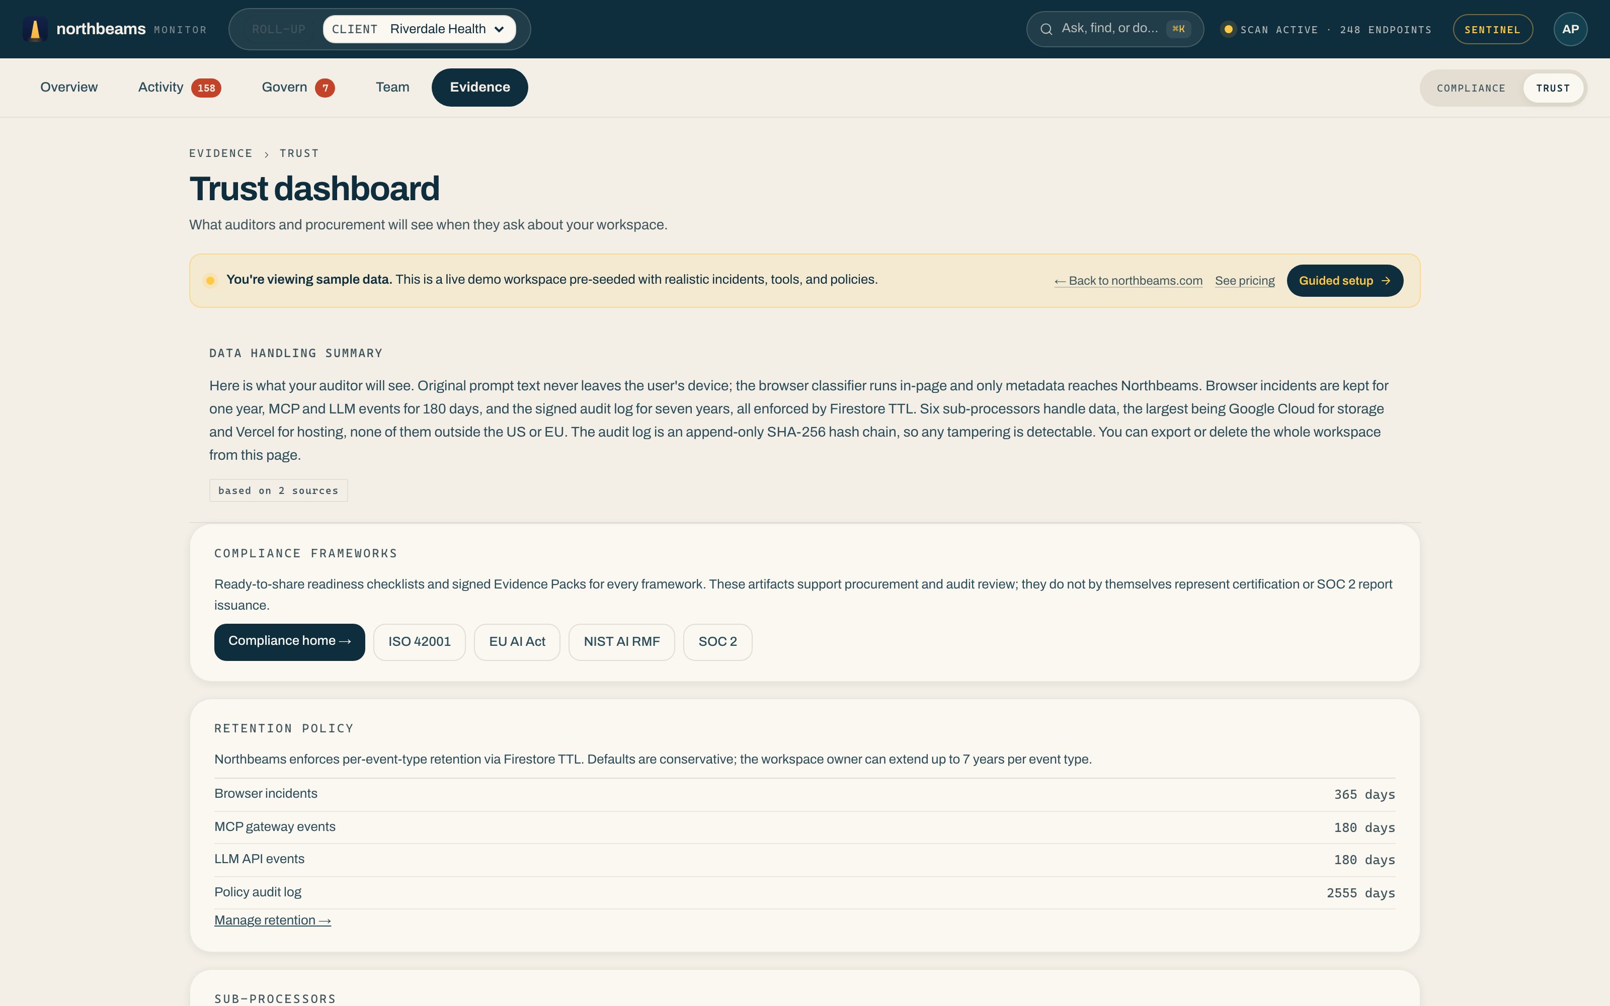This screenshot has width=1610, height=1006.
Task: Select the TRUST toggle option
Action: (1553, 88)
